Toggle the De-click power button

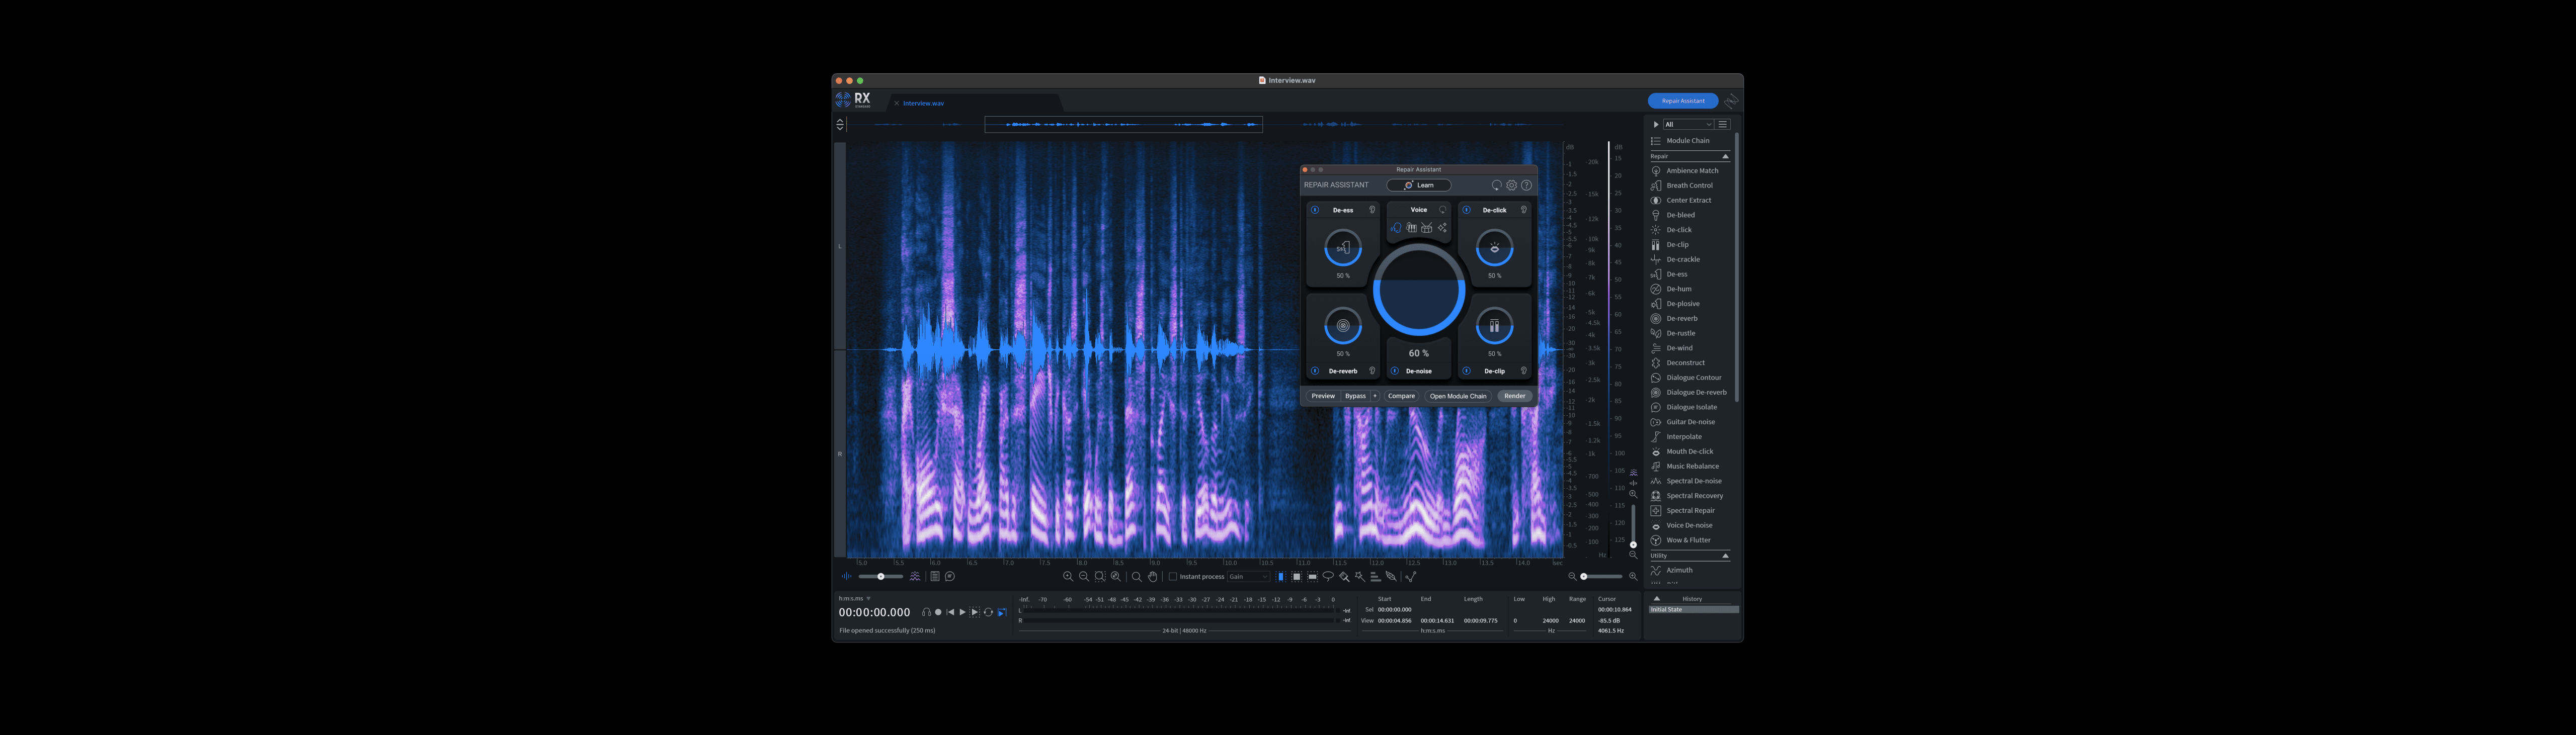click(1466, 210)
